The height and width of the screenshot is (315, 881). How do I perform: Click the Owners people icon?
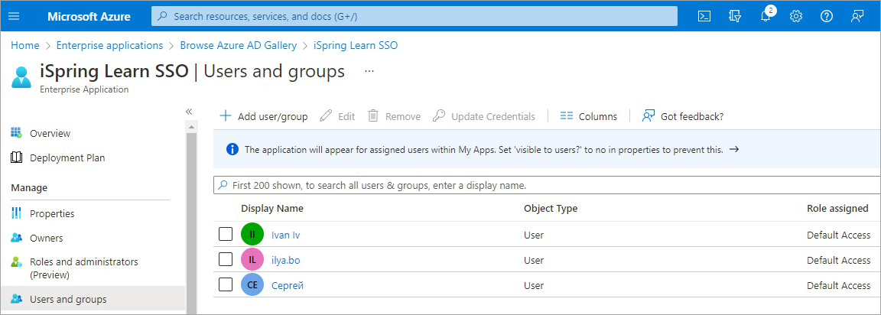[16, 238]
